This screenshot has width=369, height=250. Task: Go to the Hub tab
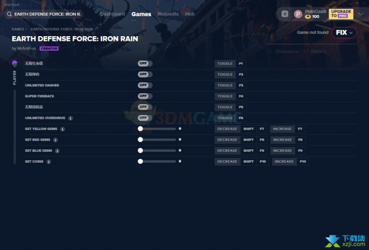pyautogui.click(x=190, y=13)
